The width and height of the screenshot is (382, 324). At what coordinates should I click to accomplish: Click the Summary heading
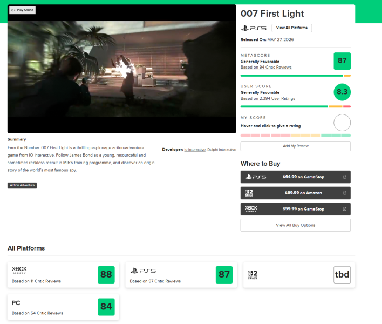coord(17,139)
